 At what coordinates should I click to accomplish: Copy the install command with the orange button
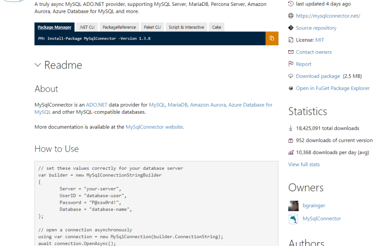[271, 38]
